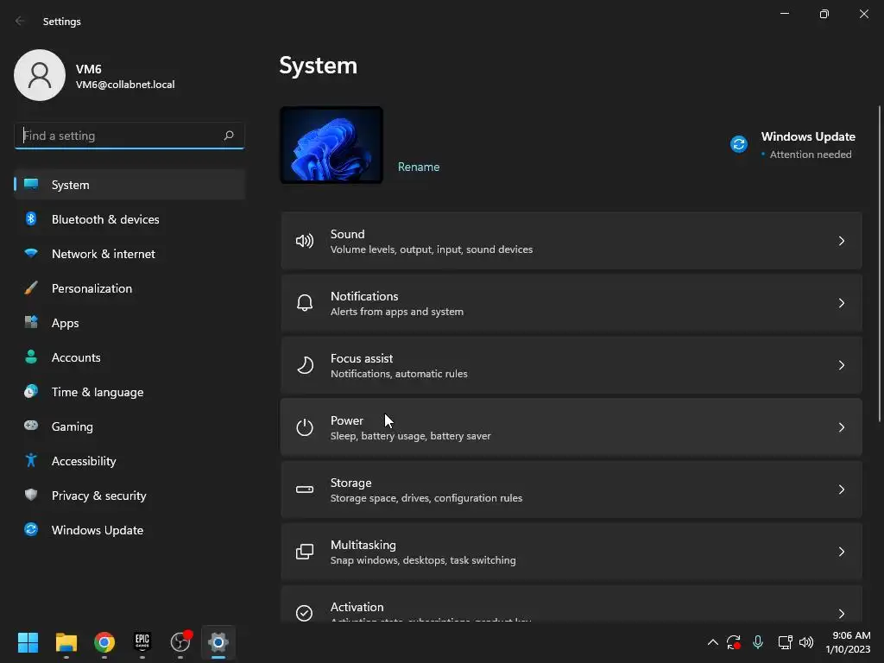This screenshot has height=663, width=884.
Task: Expand the Storage settings chevron
Action: tap(841, 489)
